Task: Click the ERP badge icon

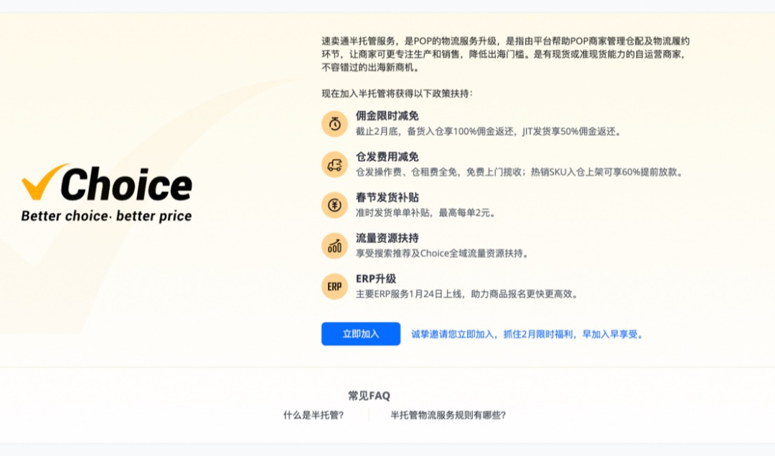Action: (x=334, y=286)
